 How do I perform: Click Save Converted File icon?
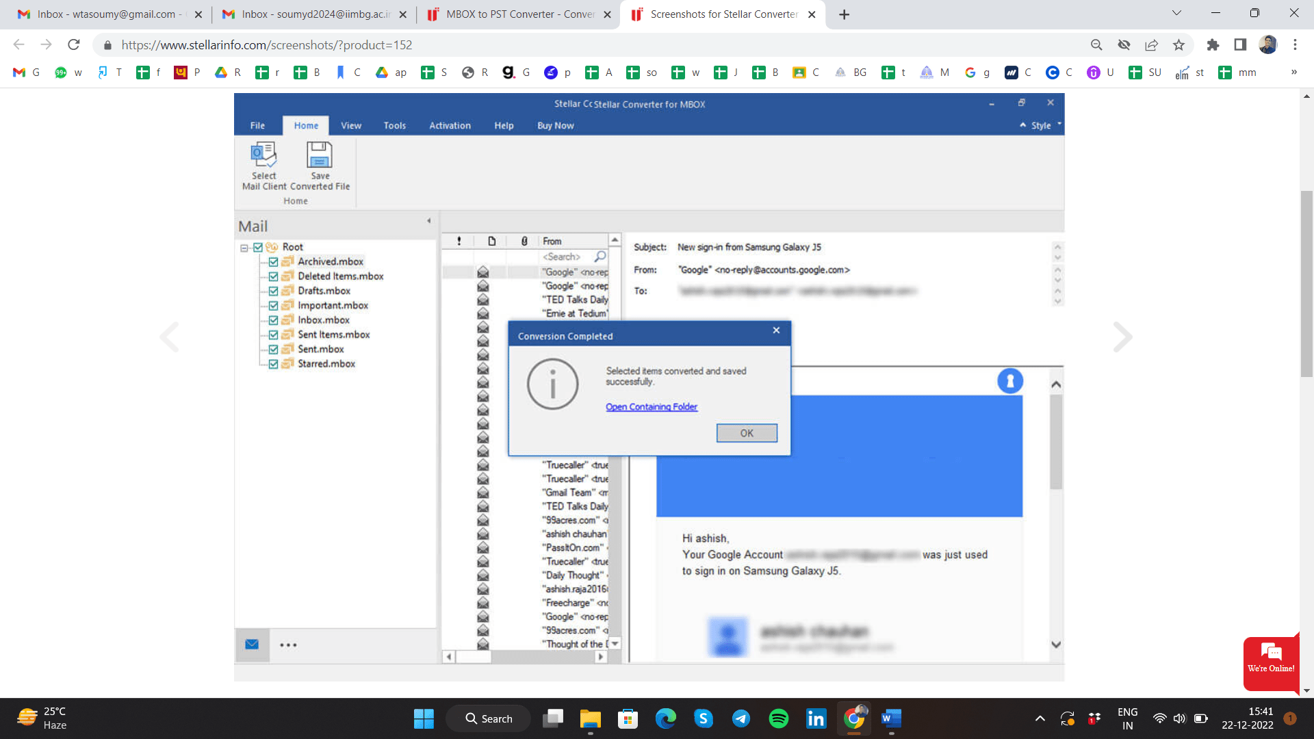click(x=320, y=155)
